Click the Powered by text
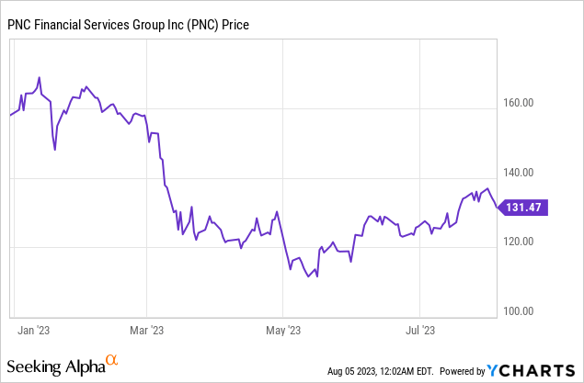 click(x=458, y=371)
